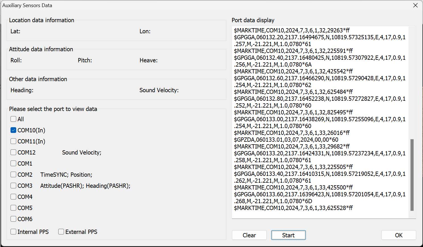This screenshot has height=247, width=423.
Task: Toggle the COM4 checkbox
Action: 13,197
